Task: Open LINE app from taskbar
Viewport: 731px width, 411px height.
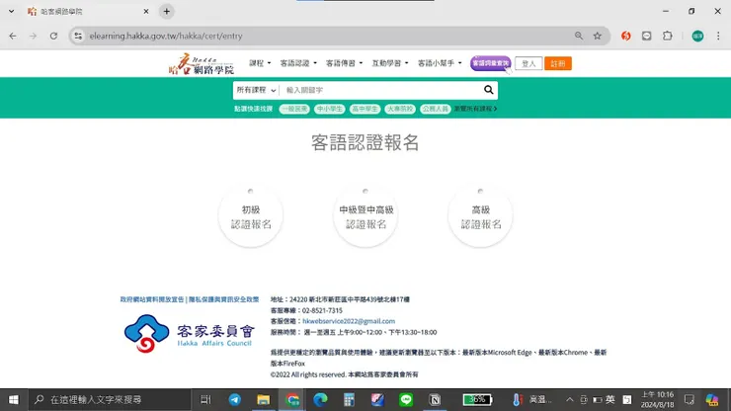Action: pyautogui.click(x=406, y=400)
